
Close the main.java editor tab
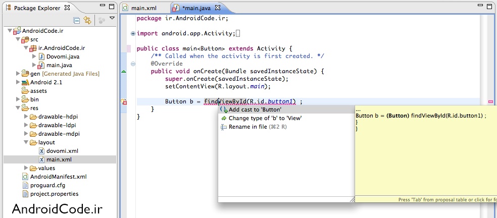(218, 9)
